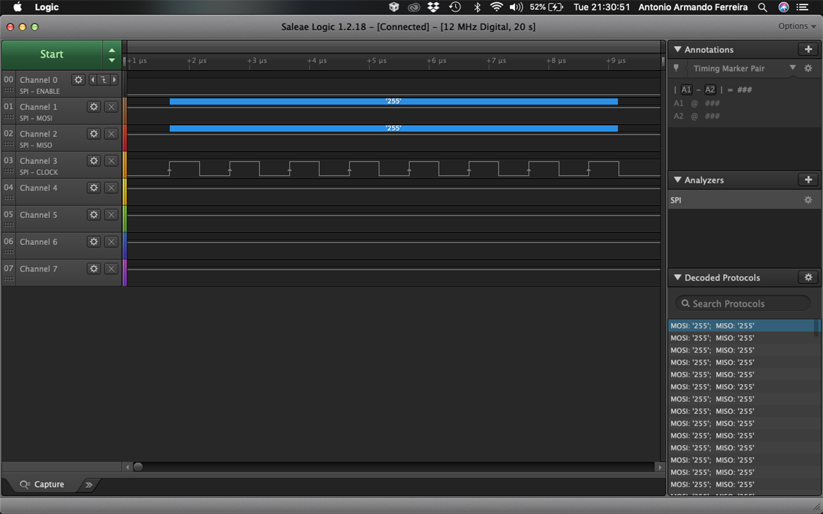Screen dimensions: 823x514
Task: Open Channel 1 settings gear
Action: [x=94, y=106]
